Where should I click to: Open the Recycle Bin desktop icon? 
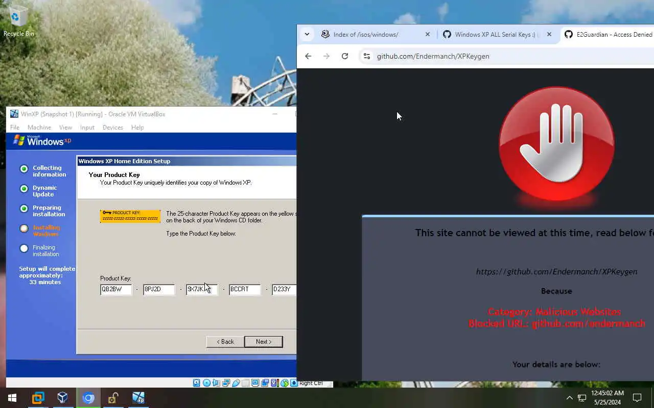pos(18,21)
